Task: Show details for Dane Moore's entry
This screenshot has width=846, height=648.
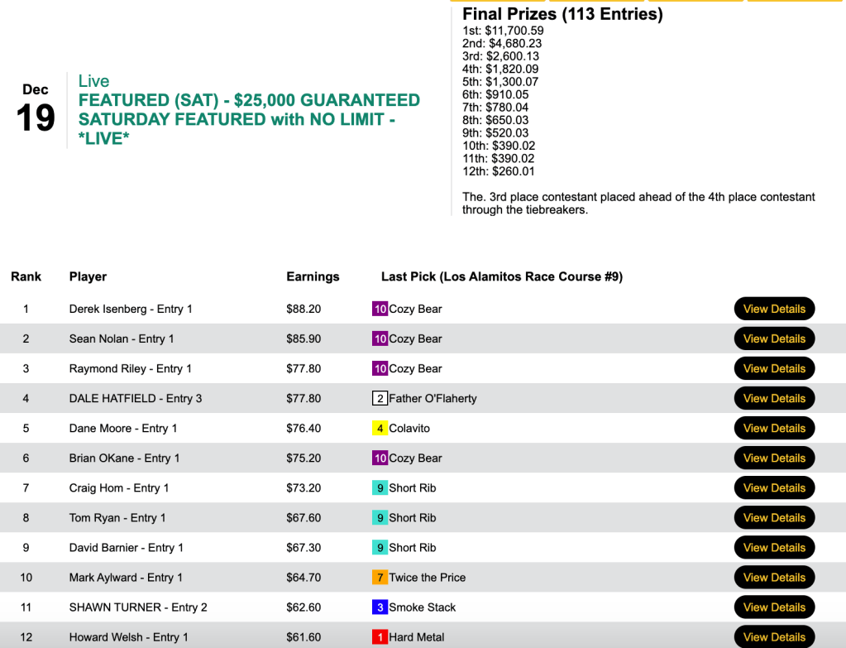Action: pos(774,428)
